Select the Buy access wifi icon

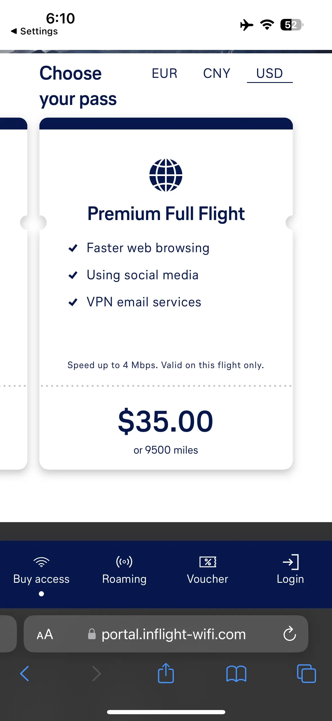point(41,561)
